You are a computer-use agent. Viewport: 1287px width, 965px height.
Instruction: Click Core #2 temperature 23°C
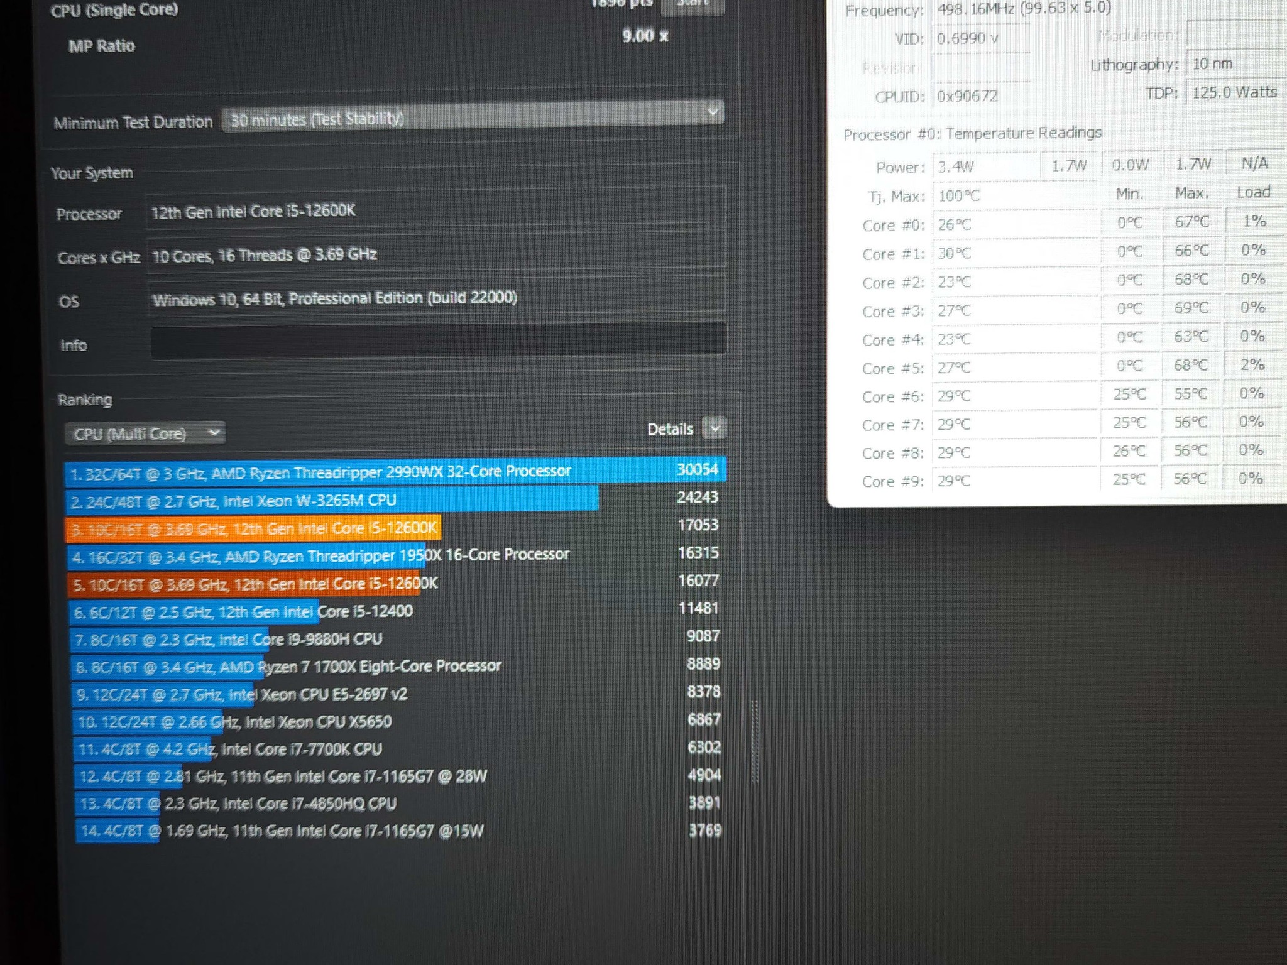coord(954,282)
